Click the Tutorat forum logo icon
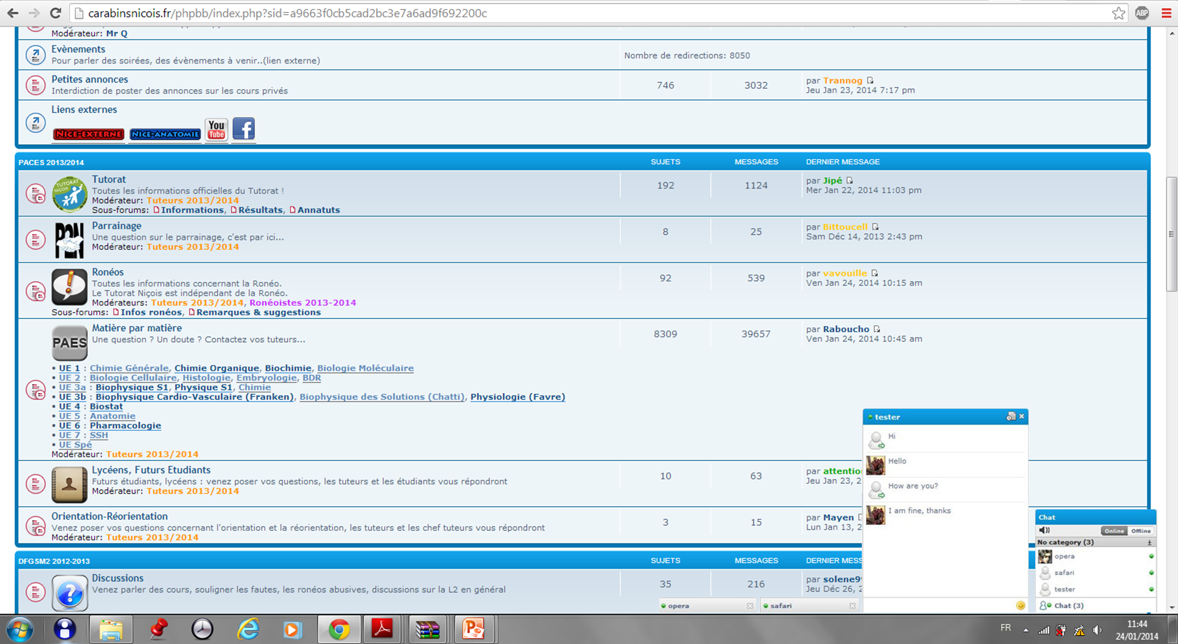 click(69, 194)
